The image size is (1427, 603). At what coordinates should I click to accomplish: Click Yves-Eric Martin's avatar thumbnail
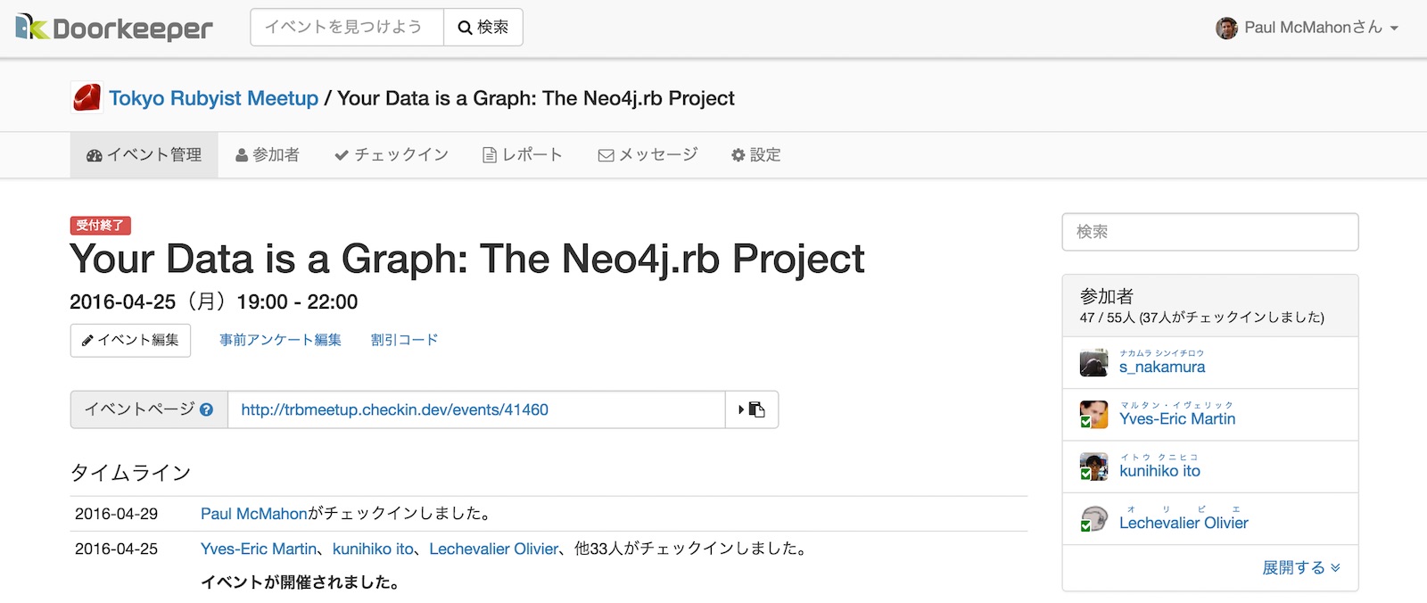[1093, 415]
